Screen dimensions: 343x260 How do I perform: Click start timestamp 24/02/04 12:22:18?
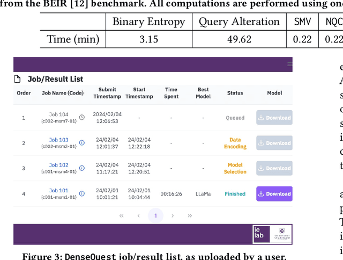139,143
